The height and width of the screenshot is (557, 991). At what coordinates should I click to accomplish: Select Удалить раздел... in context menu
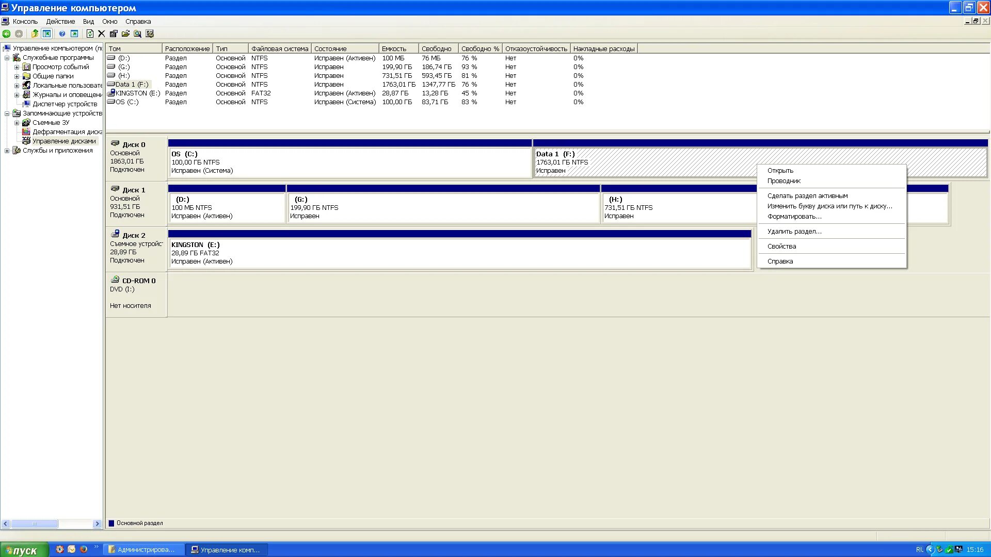pyautogui.click(x=794, y=232)
